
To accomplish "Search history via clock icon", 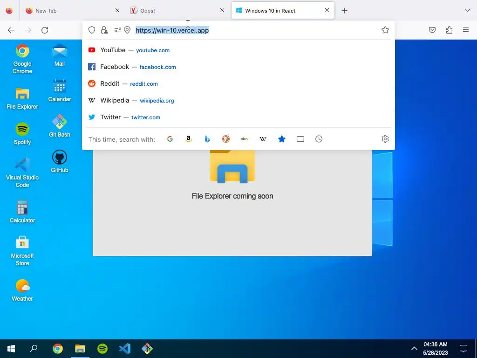I will pyautogui.click(x=319, y=139).
